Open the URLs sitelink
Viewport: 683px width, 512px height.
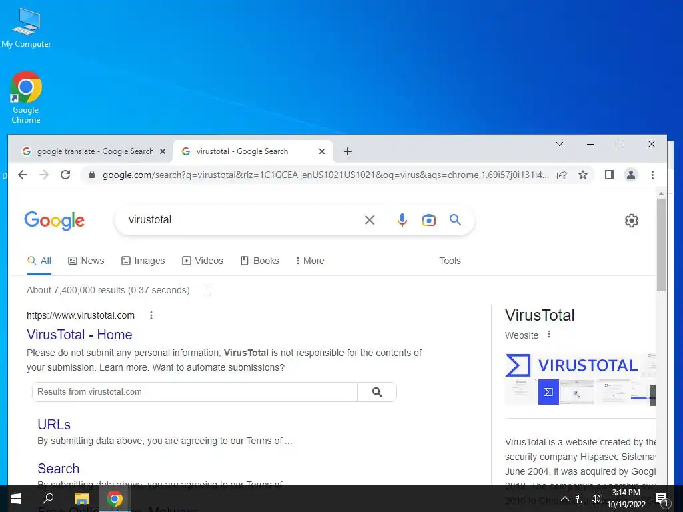pos(54,425)
